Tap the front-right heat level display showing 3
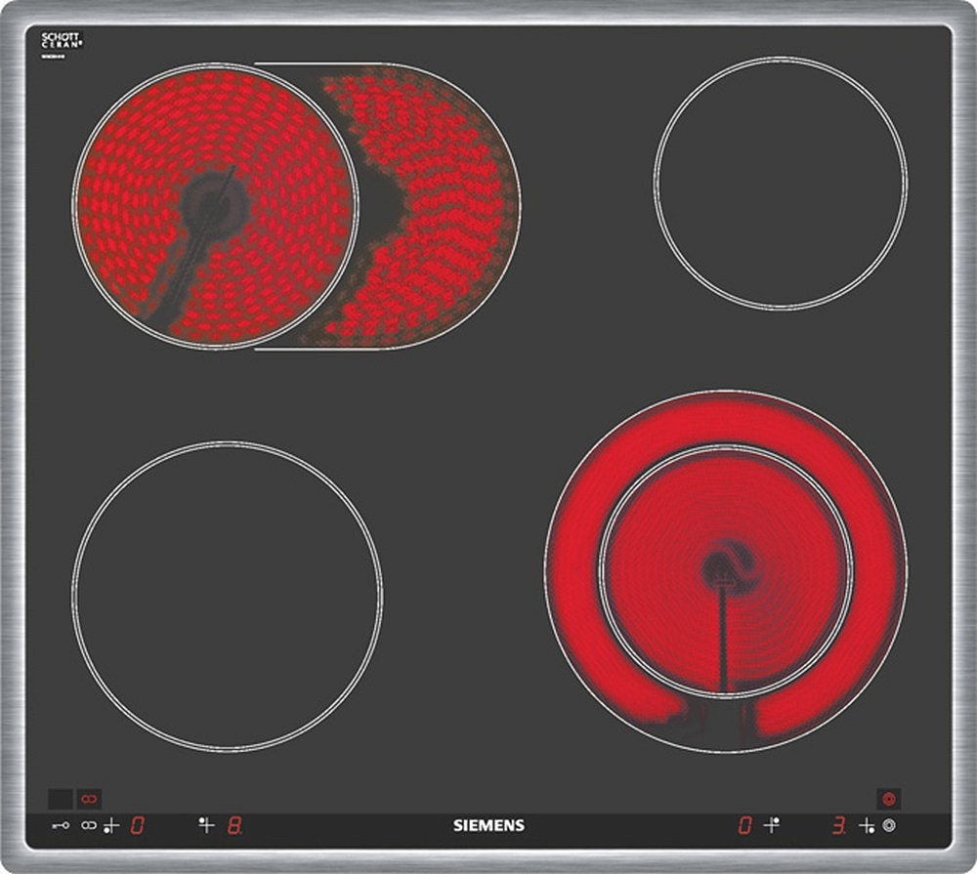The width and height of the screenshot is (977, 874). [x=838, y=825]
